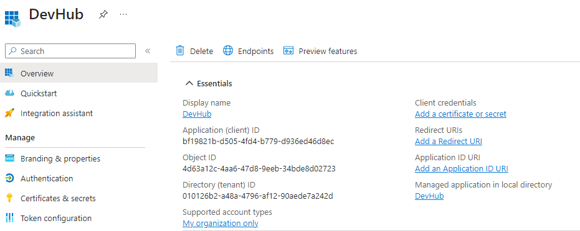Click the Delete trash can icon

pos(180,50)
